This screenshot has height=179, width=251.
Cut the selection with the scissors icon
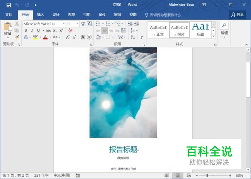tap(17, 24)
